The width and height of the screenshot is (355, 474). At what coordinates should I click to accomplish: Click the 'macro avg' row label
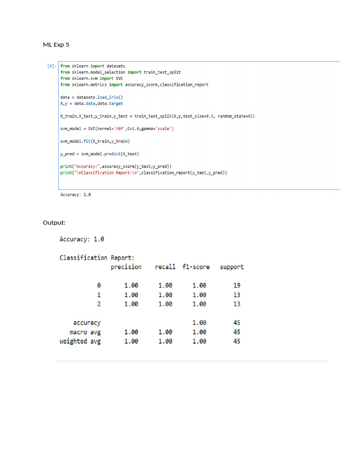tap(85, 332)
